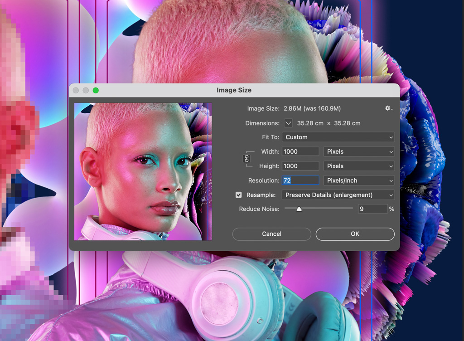The height and width of the screenshot is (341, 464).
Task: Click the Cancel button
Action: 272,234
